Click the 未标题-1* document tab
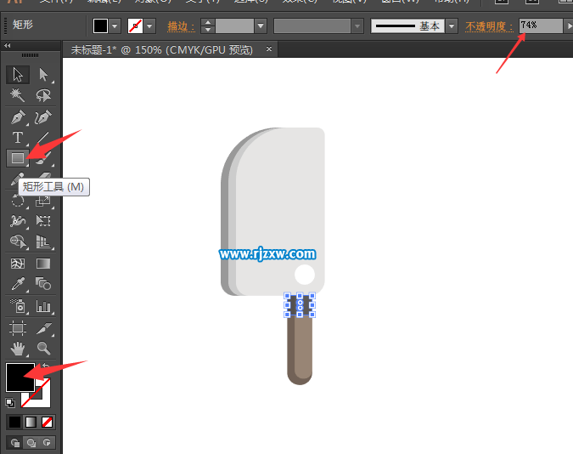This screenshot has height=454, width=573. point(161,50)
